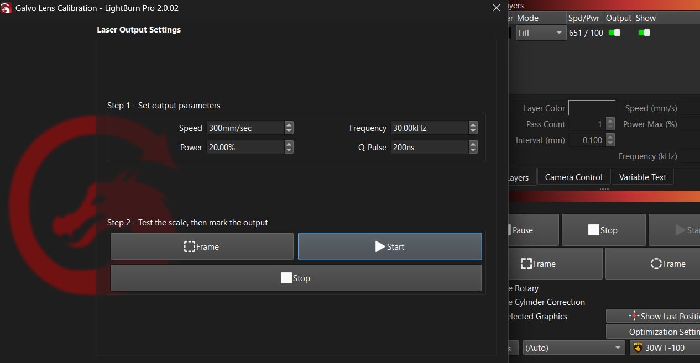Click the Interval (mm) field showing 0.100
700x363 pixels.
coord(587,140)
